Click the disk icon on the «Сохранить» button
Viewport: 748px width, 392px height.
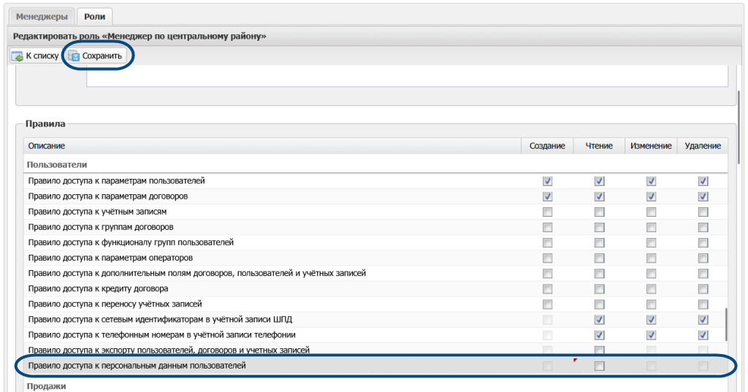[74, 56]
